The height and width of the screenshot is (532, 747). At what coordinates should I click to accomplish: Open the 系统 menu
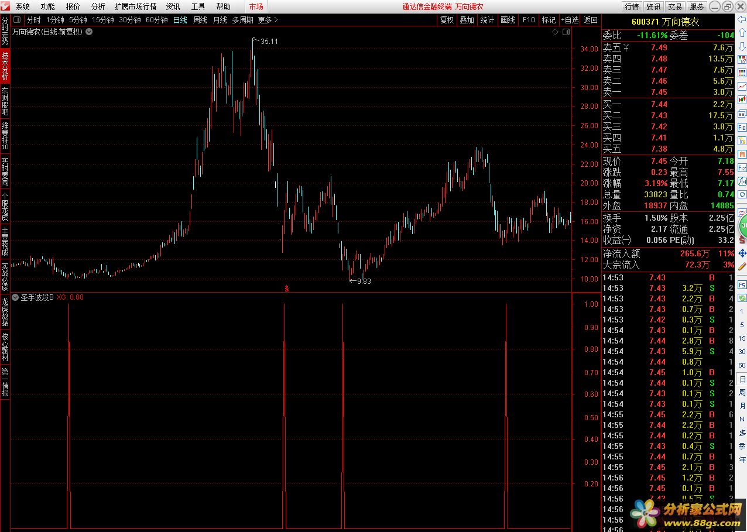[x=22, y=6]
